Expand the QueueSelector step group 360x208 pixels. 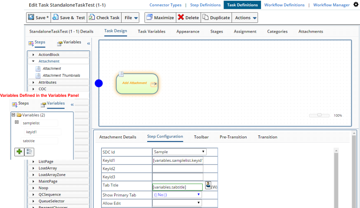coord(34,201)
